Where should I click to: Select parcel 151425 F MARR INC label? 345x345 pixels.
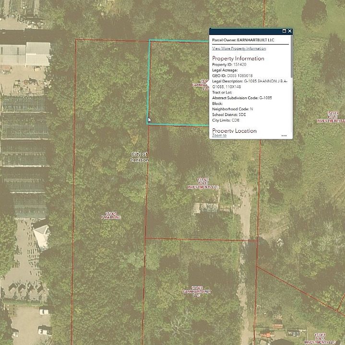coord(111,216)
